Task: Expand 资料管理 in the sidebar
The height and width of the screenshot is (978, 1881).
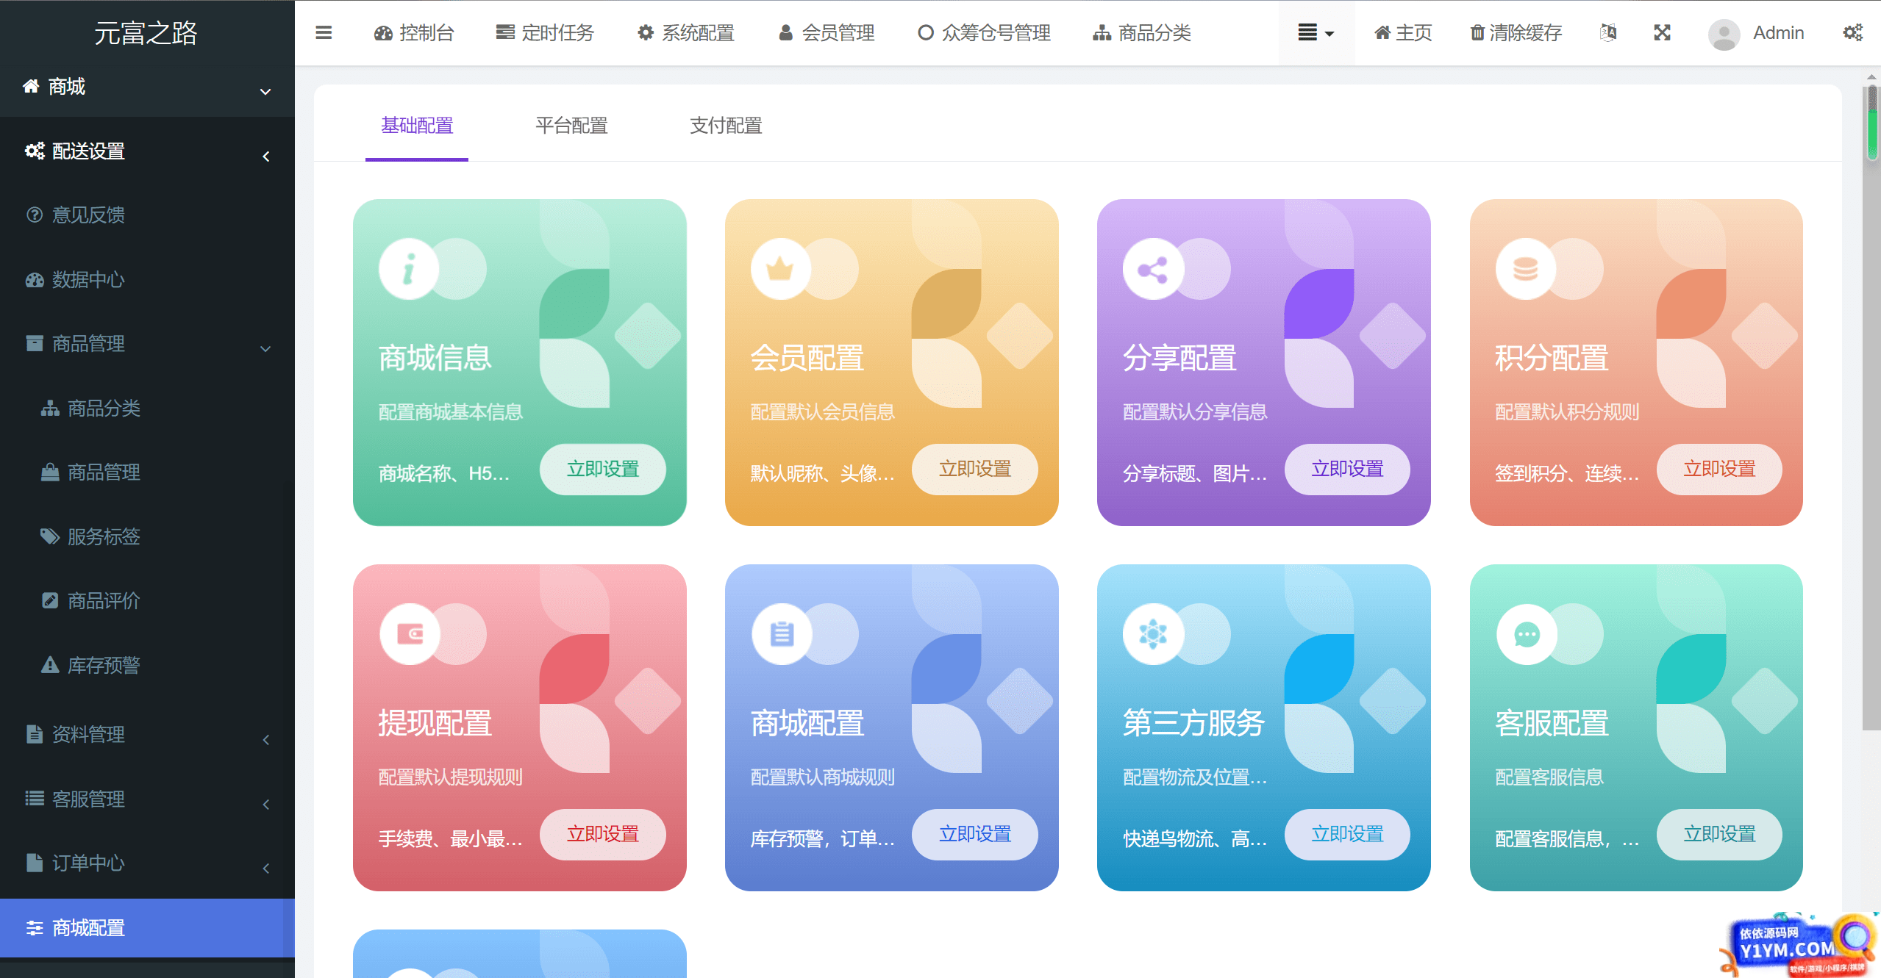Action: pos(147,734)
